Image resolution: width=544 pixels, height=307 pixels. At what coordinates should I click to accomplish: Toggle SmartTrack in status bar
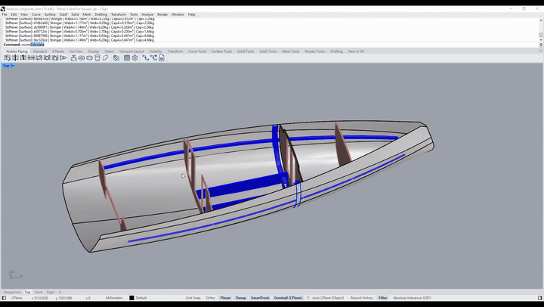[x=260, y=298]
